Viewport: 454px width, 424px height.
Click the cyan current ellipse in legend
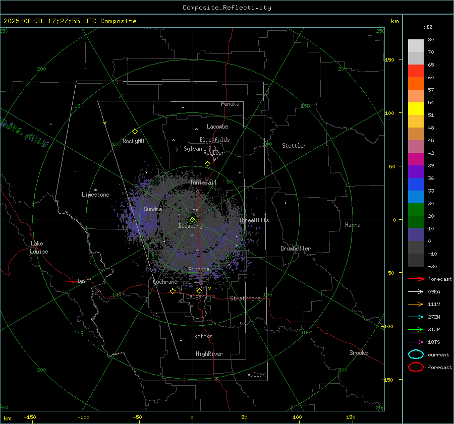[x=416, y=354]
